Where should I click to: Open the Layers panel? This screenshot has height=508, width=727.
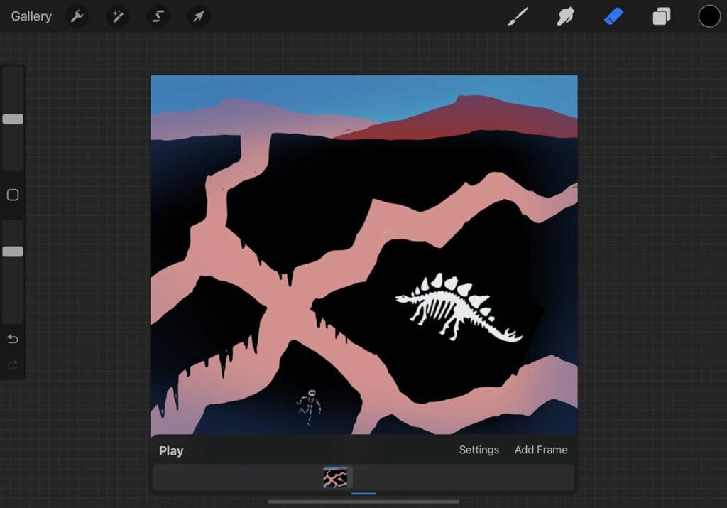[x=662, y=17]
